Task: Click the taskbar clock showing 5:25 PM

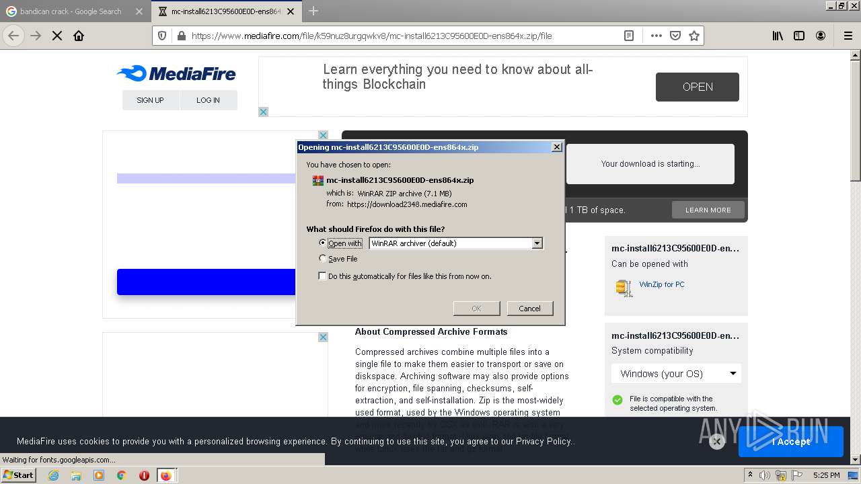Action: (x=826, y=475)
